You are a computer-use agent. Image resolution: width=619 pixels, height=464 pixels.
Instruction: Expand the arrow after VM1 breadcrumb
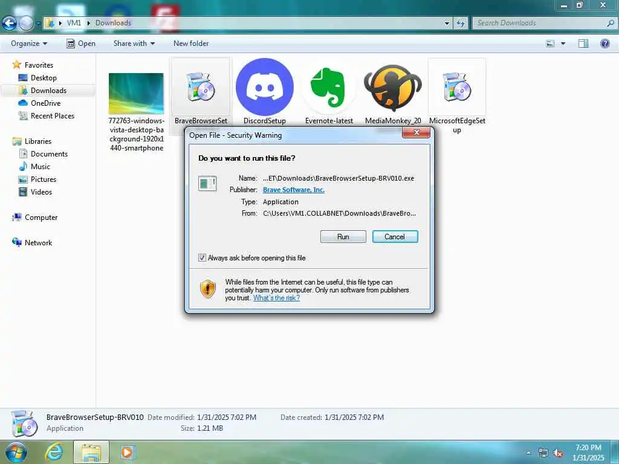88,23
